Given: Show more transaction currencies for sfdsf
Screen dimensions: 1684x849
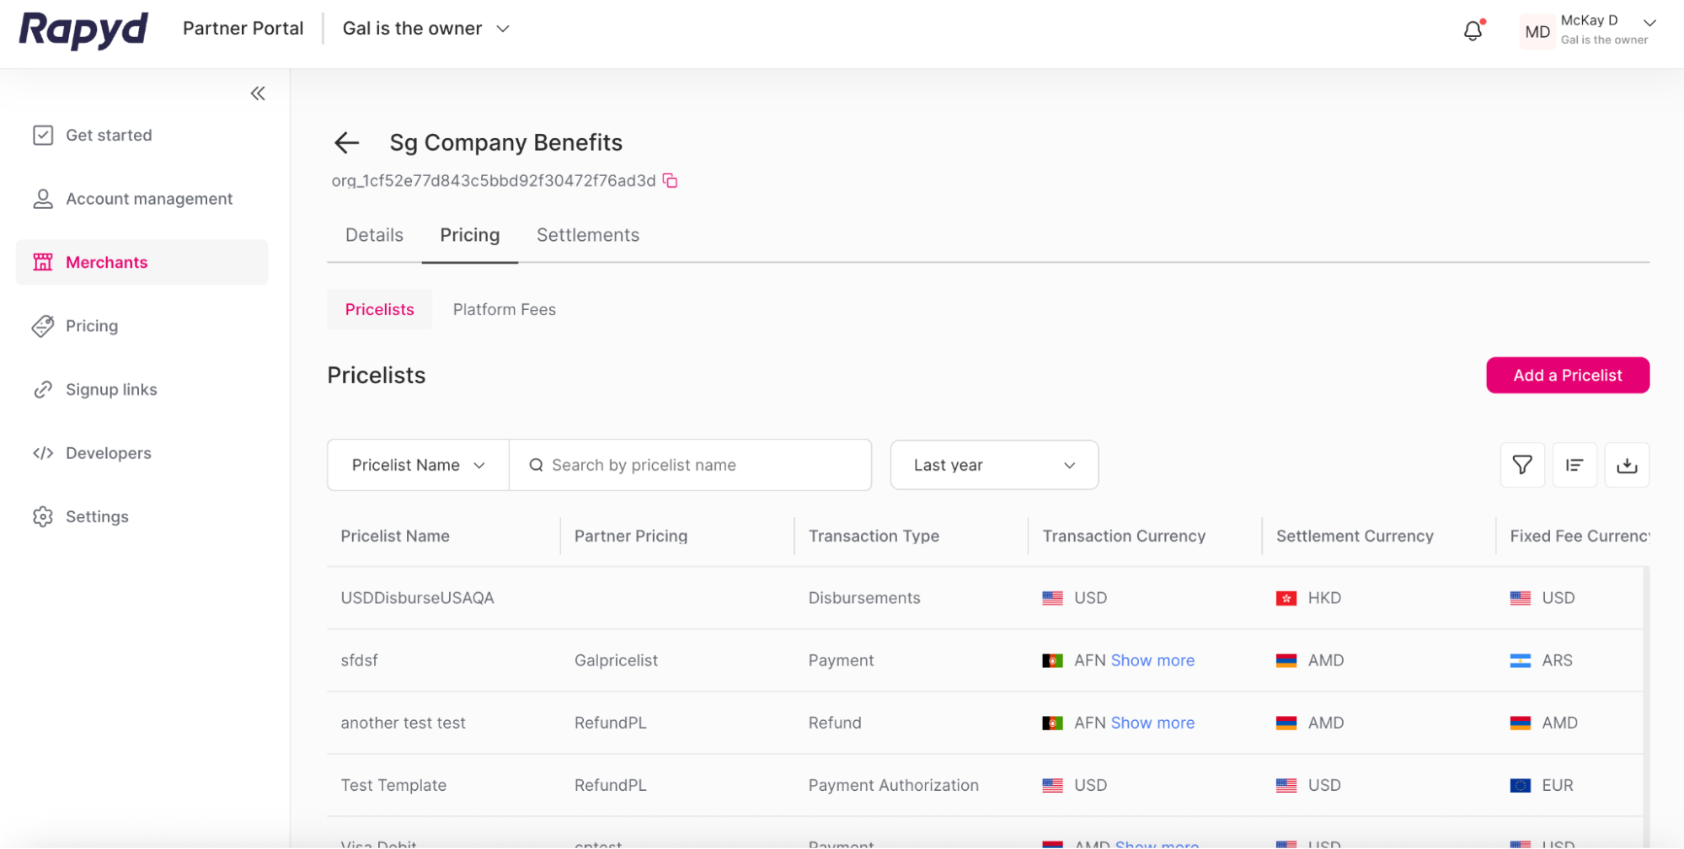Looking at the screenshot, I should pos(1152,660).
